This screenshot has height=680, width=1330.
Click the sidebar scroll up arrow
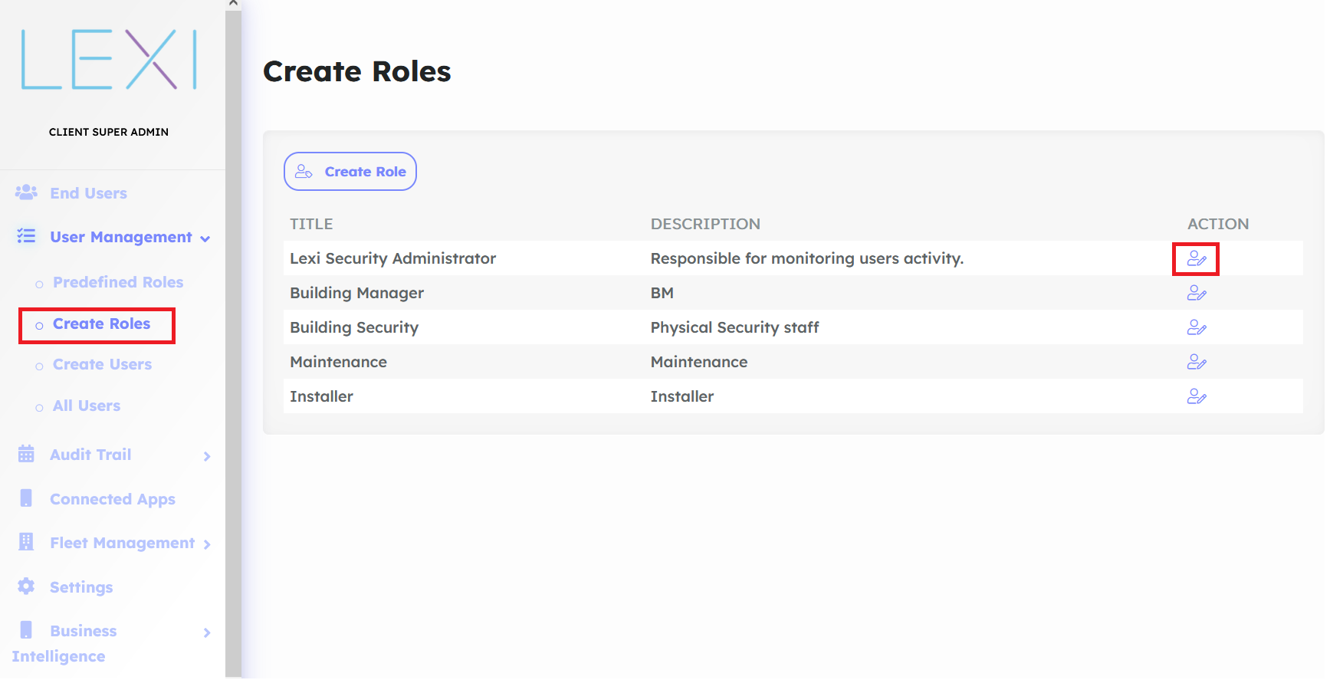(233, 4)
